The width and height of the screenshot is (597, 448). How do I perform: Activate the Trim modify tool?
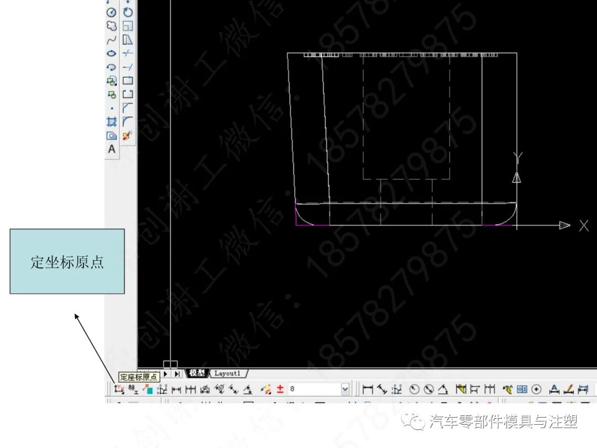click(x=128, y=53)
